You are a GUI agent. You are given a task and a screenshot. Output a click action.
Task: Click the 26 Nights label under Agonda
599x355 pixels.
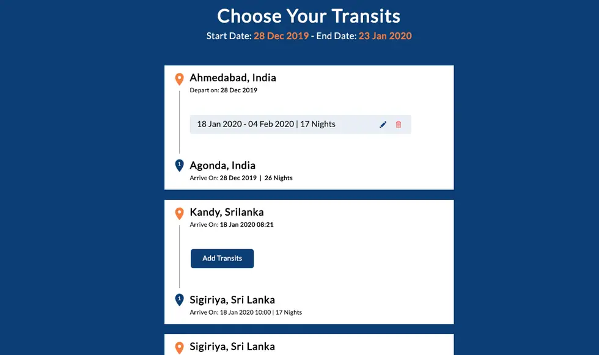279,178
